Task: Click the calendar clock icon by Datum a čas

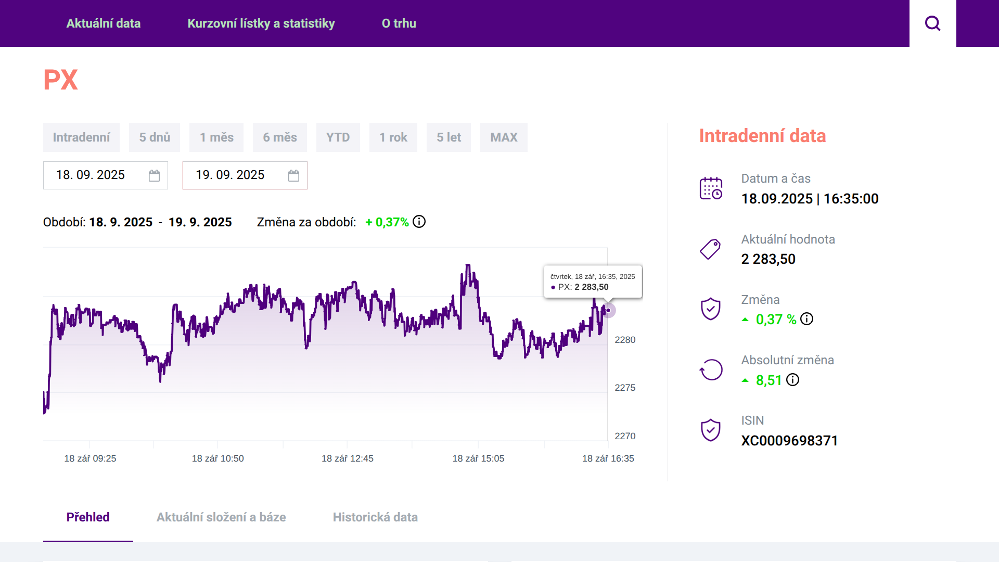Action: [x=711, y=188]
